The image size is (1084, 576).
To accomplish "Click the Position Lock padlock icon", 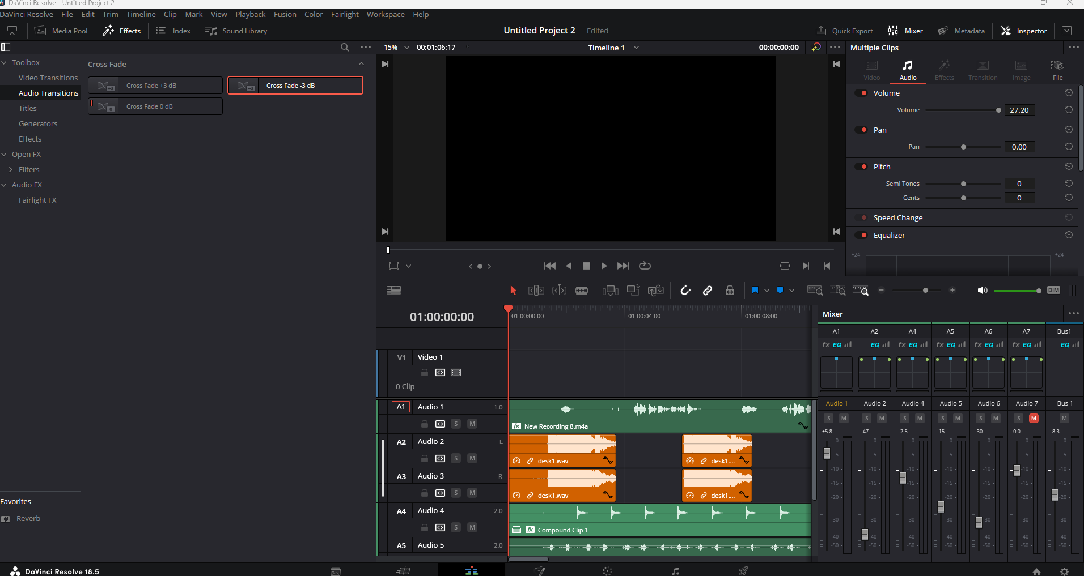I will pos(730,291).
